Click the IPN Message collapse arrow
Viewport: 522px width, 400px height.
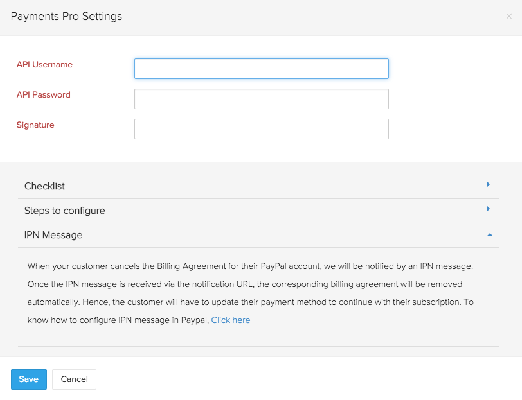tap(489, 234)
